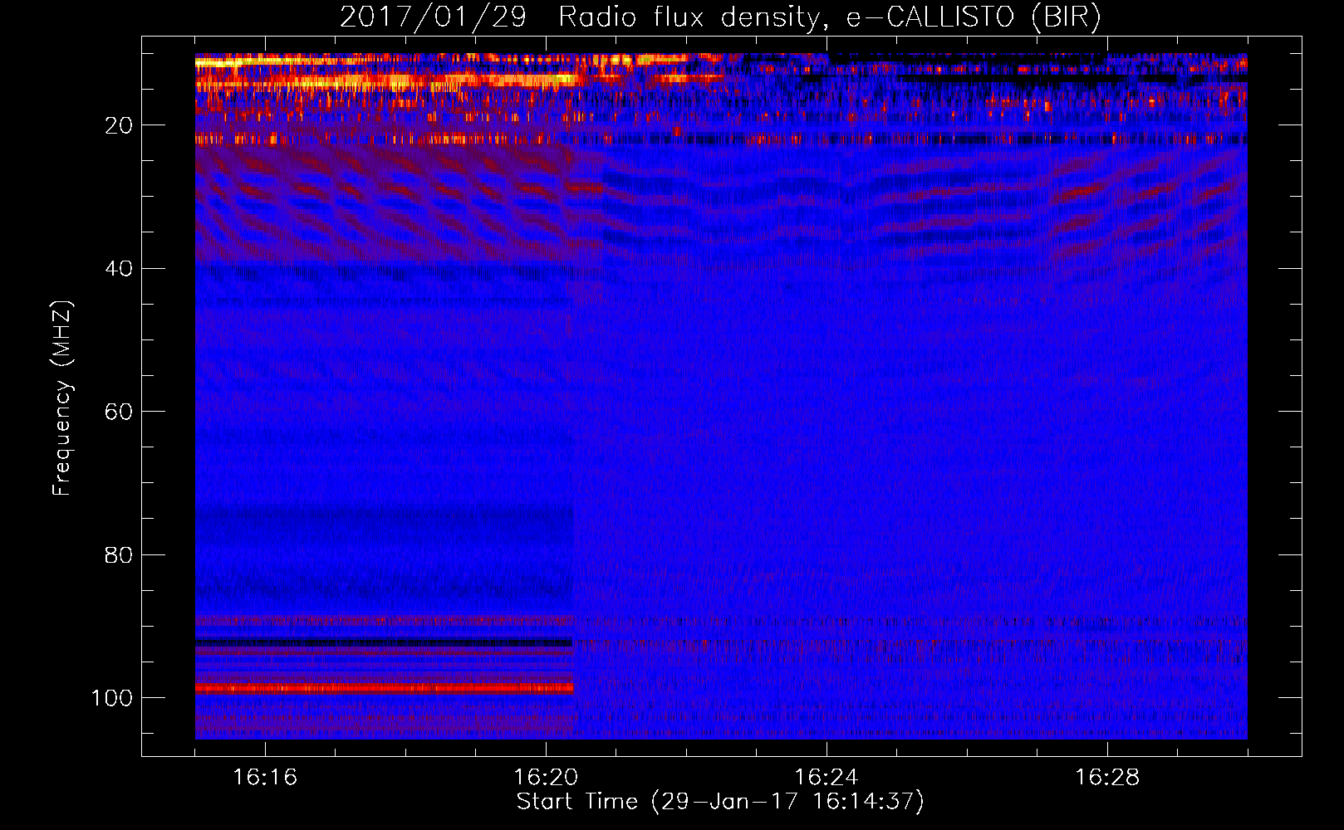Click the '100' frequency tick label
The width and height of the screenshot is (1344, 830).
113,698
